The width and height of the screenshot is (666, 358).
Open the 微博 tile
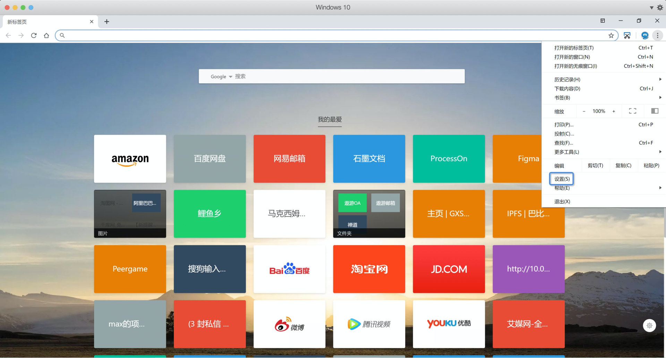coord(290,324)
